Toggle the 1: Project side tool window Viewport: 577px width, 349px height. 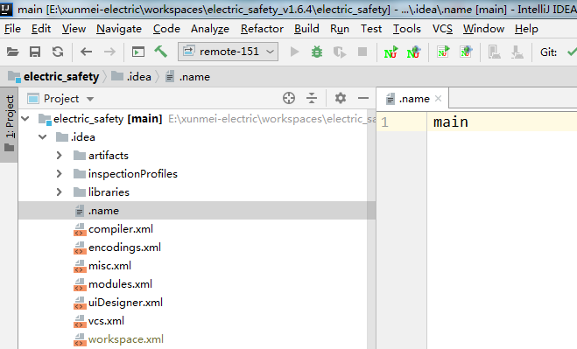tap(10, 124)
